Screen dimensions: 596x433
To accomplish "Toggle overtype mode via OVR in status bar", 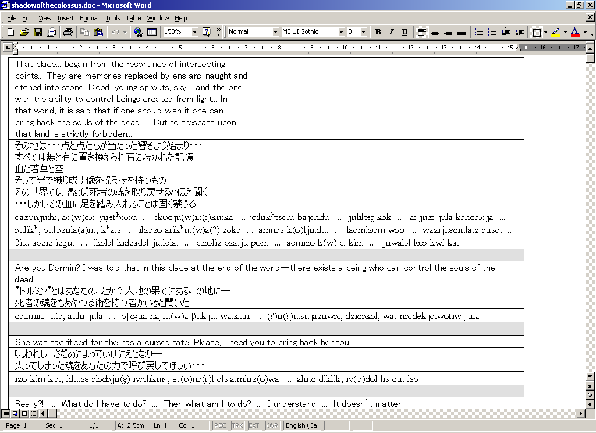I will pyautogui.click(x=272, y=425).
